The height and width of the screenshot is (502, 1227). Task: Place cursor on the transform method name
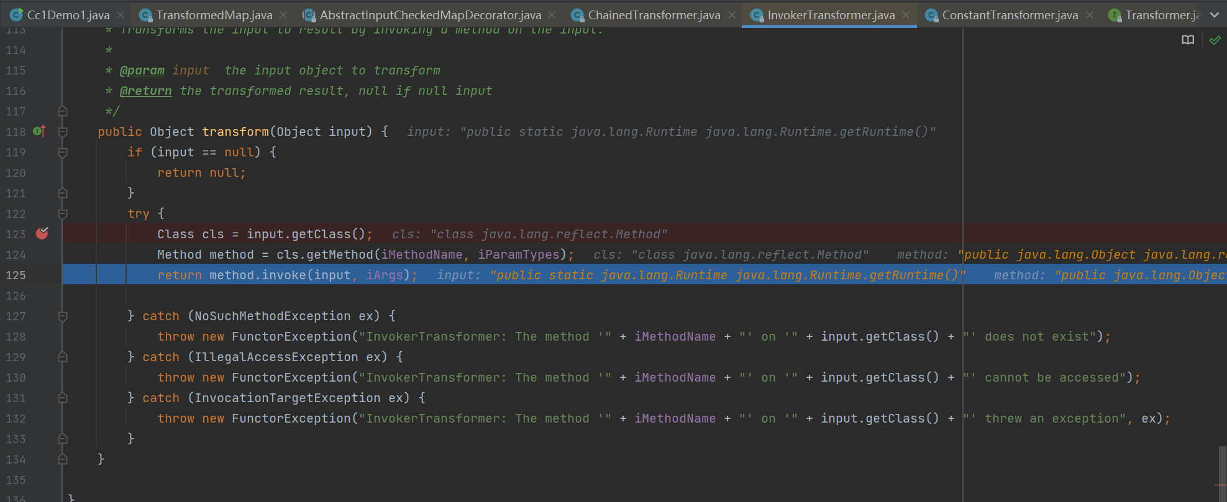click(235, 132)
